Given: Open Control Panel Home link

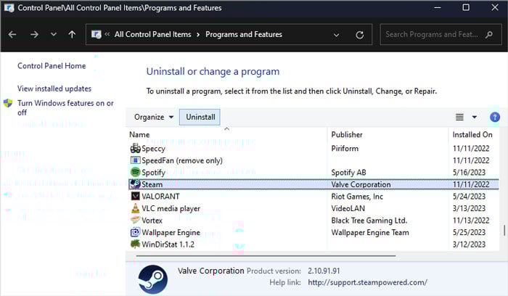Looking at the screenshot, I should pos(52,66).
